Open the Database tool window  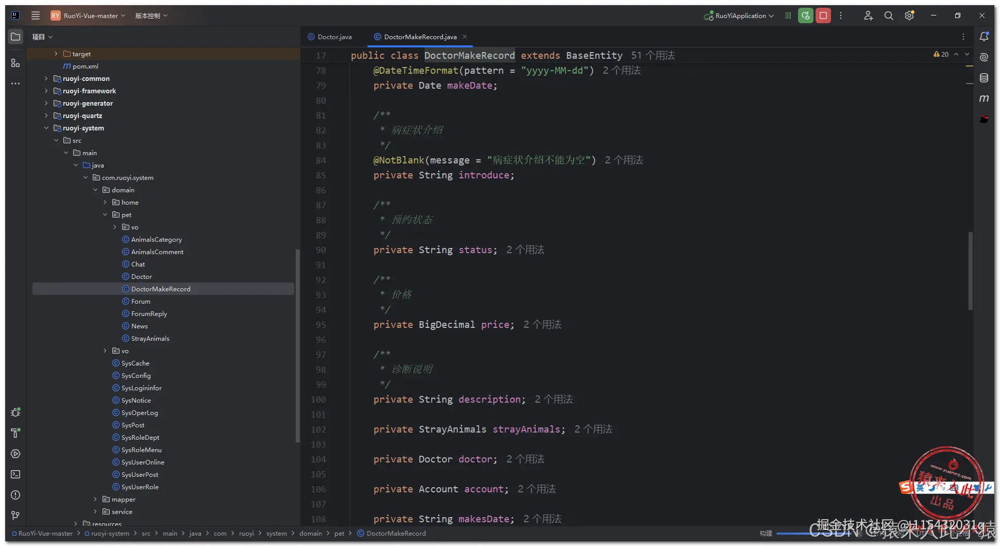pyautogui.click(x=984, y=78)
